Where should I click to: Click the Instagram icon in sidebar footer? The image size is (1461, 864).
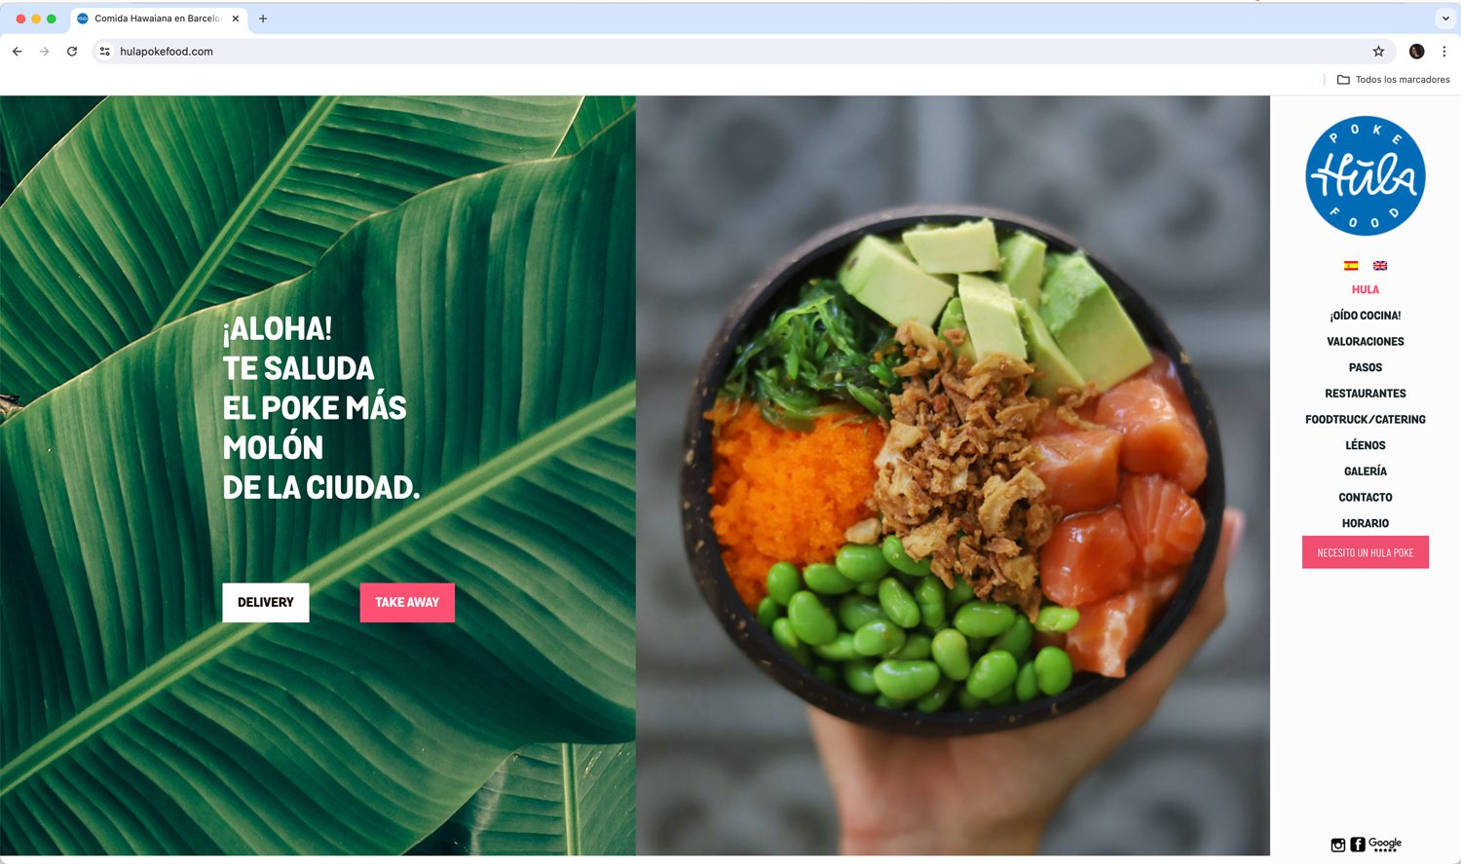[x=1338, y=845]
